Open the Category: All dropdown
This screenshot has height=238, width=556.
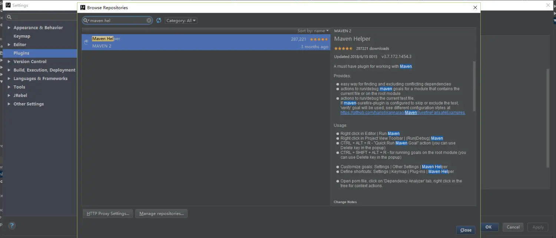(181, 21)
